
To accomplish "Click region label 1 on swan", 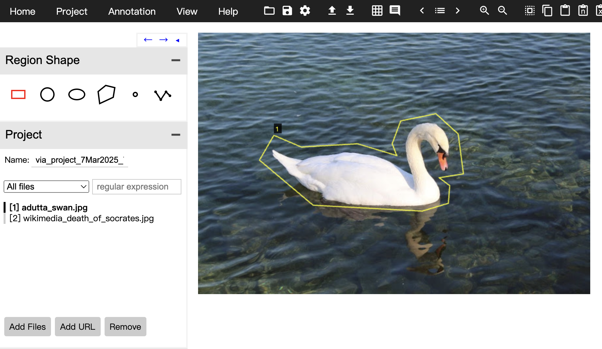I will click(x=277, y=129).
